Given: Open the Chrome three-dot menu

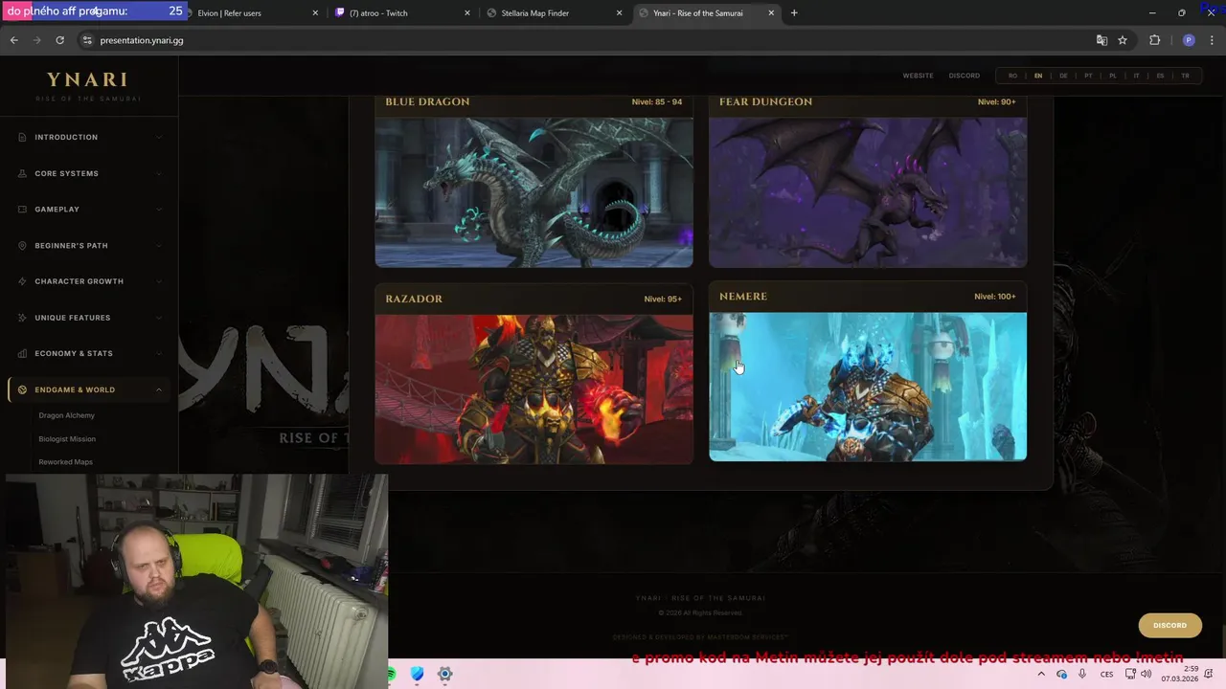Looking at the screenshot, I should coord(1213,40).
